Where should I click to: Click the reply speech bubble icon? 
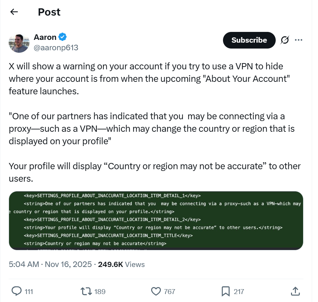(x=17, y=291)
